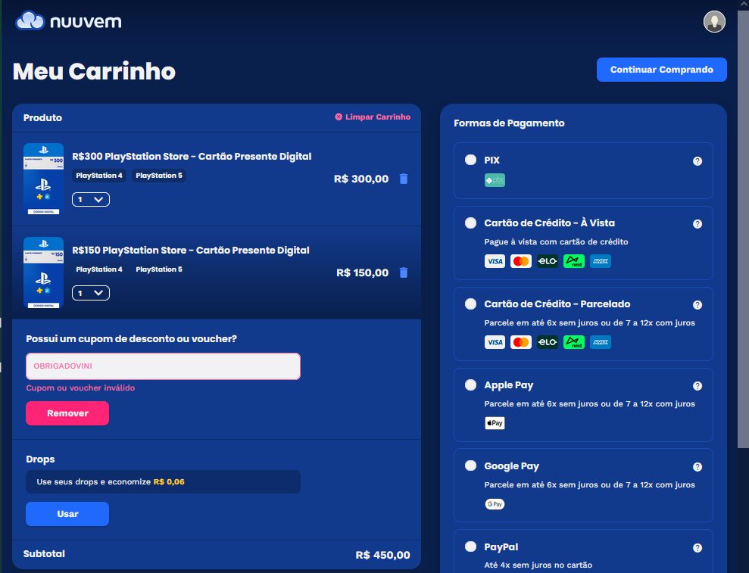Click Visa logo under Cartão de Crédito À Vista
This screenshot has height=573, width=749.
point(495,261)
